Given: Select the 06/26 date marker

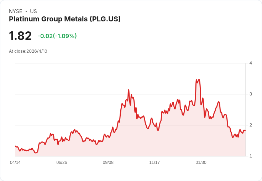Looking at the screenshot, I should click(x=62, y=162).
